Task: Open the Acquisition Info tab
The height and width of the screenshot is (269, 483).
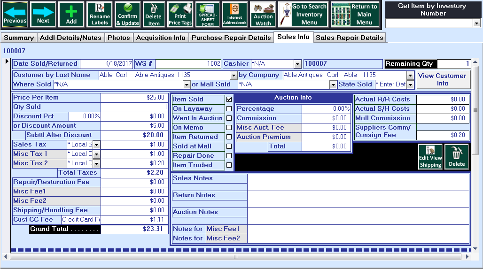Action: tap(161, 38)
